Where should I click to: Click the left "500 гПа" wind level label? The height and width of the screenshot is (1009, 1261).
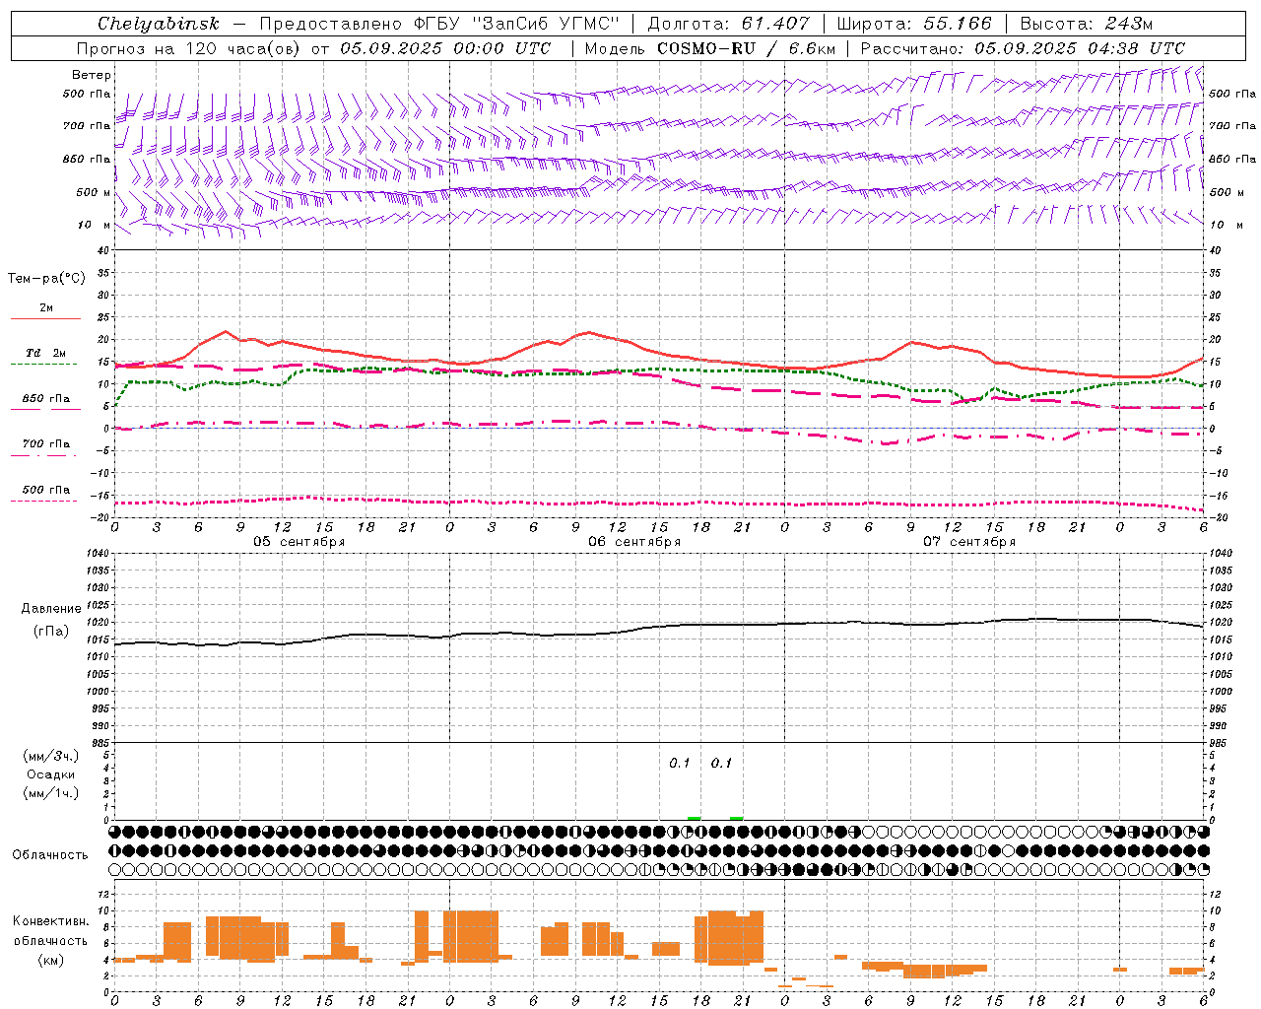tap(87, 95)
